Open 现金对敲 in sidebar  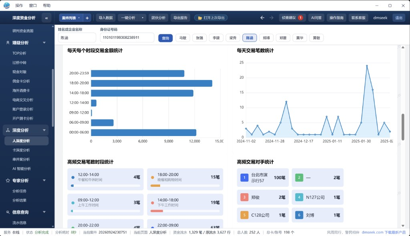[x=19, y=72]
